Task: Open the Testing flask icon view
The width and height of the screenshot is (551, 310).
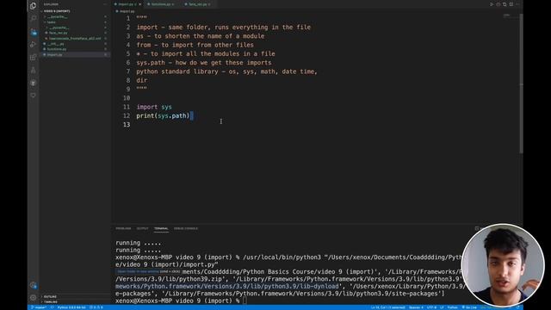Action: tap(34, 70)
